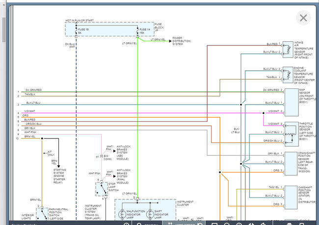The width and height of the screenshot is (319, 225).
Task: Click the Fuse 14 15A symbol
Action: pyautogui.click(x=137, y=31)
